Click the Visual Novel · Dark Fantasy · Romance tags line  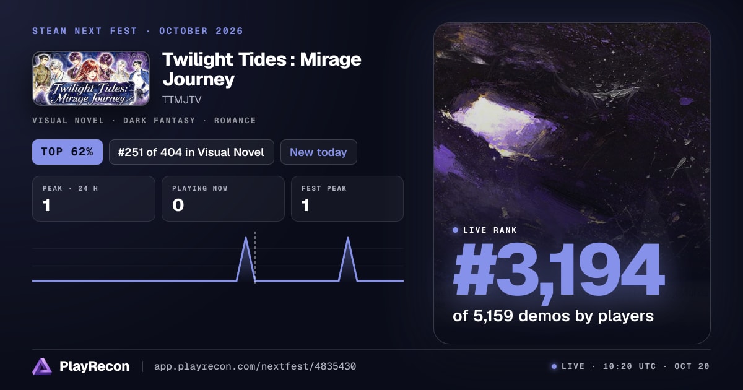[144, 121]
